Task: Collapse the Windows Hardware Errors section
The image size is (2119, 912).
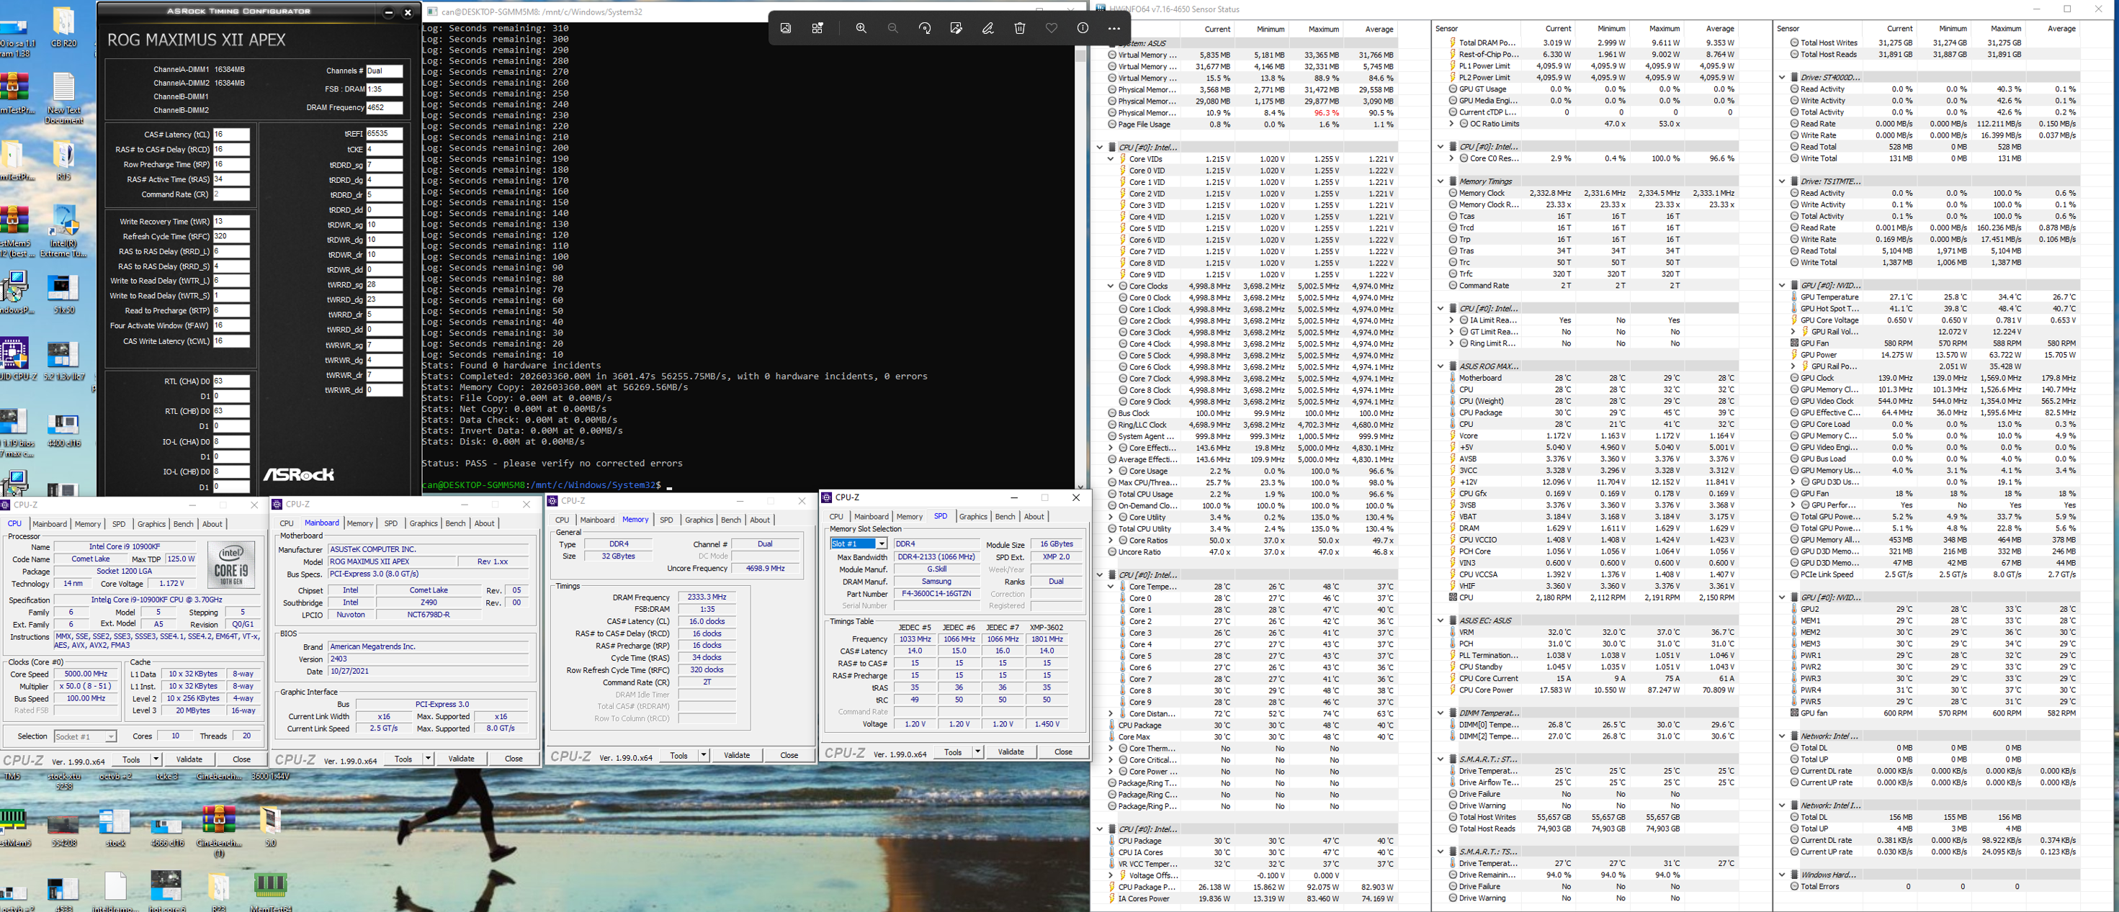Action: tap(1782, 875)
